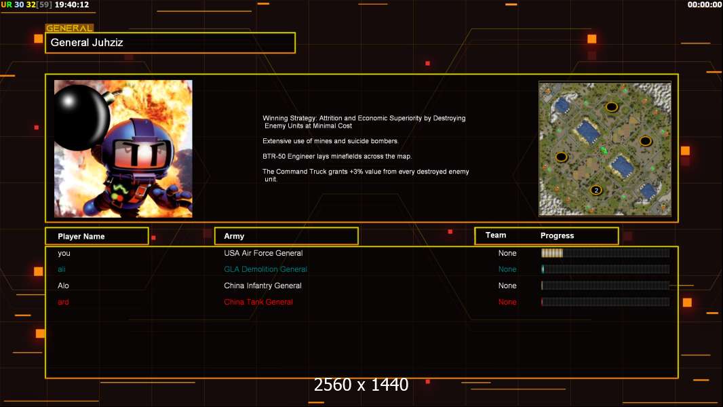Click 'Extensive use of mines' description line
This screenshot has width=723, height=407.
coord(330,141)
